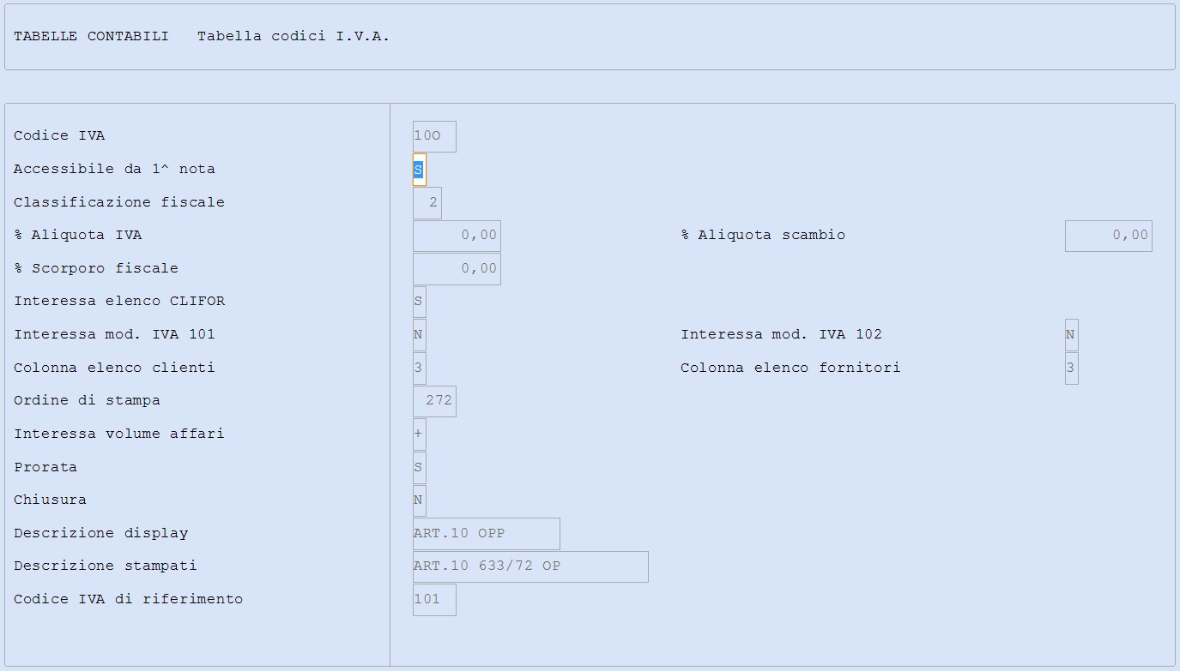The image size is (1180, 671).
Task: Click the 'Classificazione fiscale' label
Action: coord(119,203)
